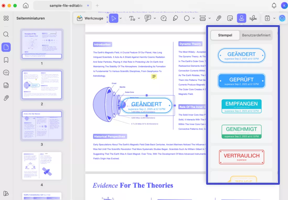This screenshot has height=200, width=288.
Task: Open the home screen icon
Action: coord(25,6)
